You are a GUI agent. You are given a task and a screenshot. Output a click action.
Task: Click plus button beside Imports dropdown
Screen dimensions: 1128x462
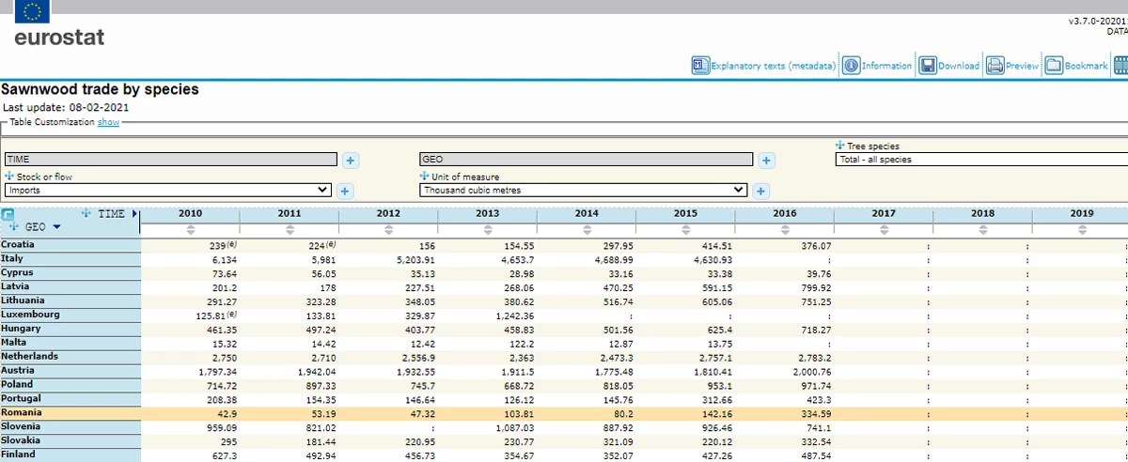coord(345,191)
